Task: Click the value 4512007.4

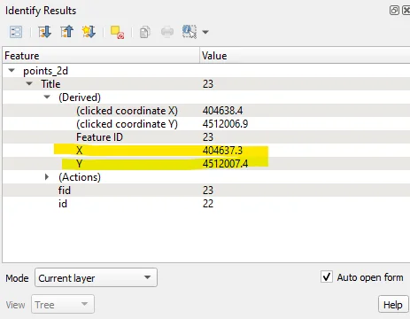Action: point(225,164)
